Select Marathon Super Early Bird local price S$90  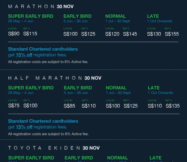[14, 34]
